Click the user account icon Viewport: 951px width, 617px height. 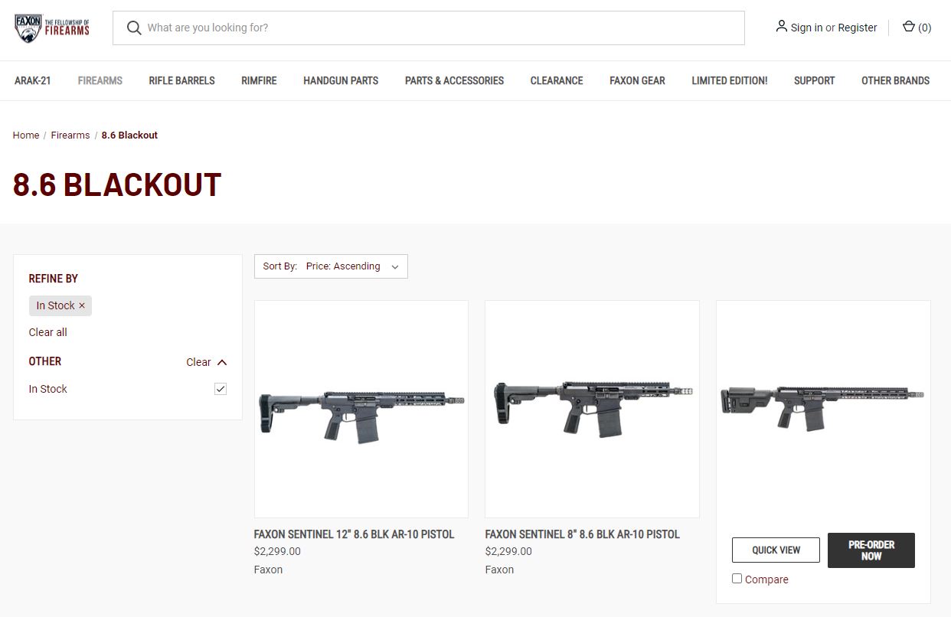(x=781, y=27)
